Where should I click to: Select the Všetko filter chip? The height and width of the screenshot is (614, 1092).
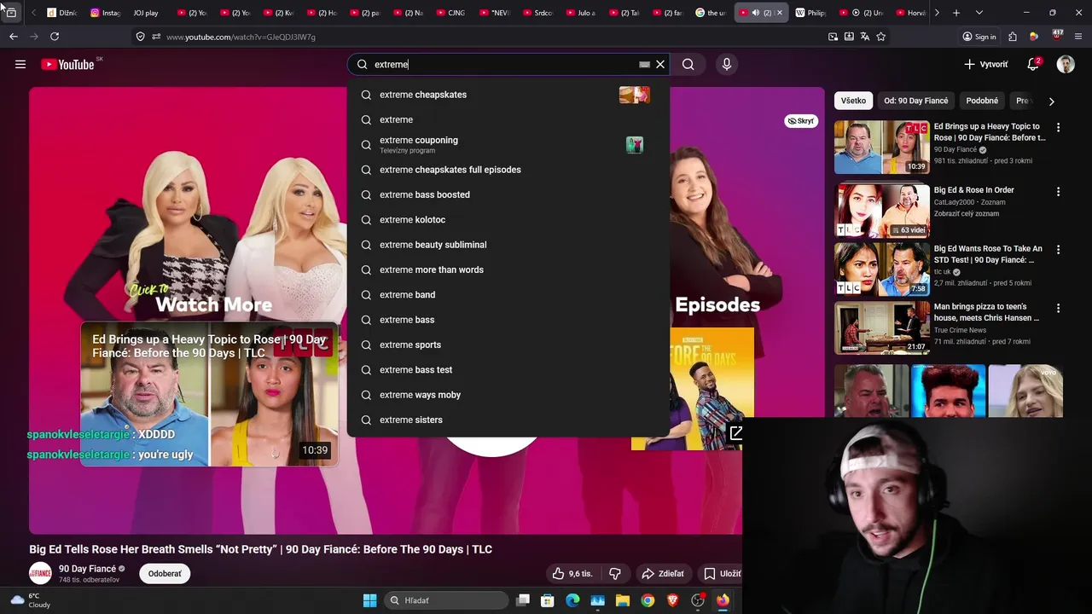tap(853, 101)
